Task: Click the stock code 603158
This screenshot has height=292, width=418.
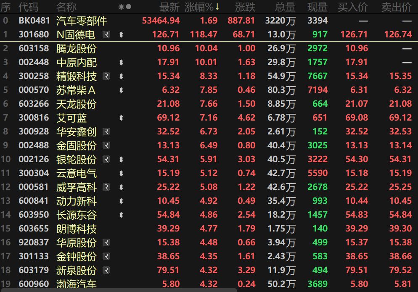Action: point(34,48)
